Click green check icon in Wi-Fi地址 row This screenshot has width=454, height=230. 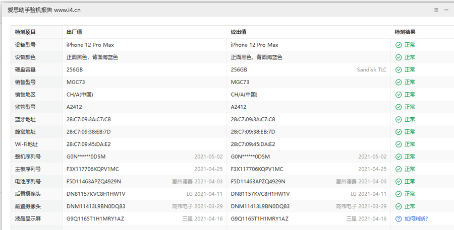coord(399,144)
